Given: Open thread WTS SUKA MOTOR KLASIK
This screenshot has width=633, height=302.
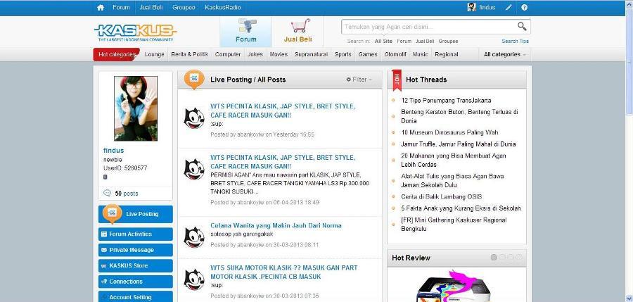Looking at the screenshot, I should [x=284, y=272].
